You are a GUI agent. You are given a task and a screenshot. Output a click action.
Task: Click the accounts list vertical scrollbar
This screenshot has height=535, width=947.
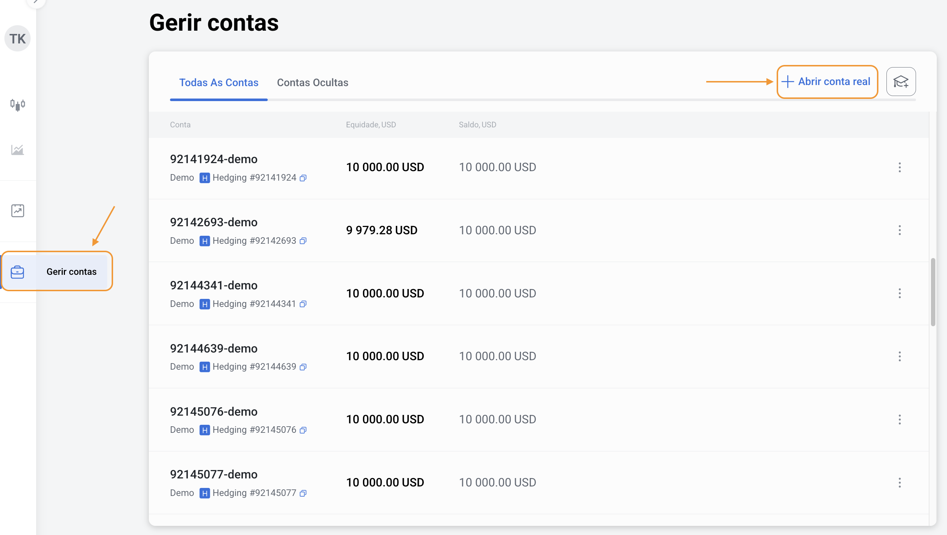point(933,292)
